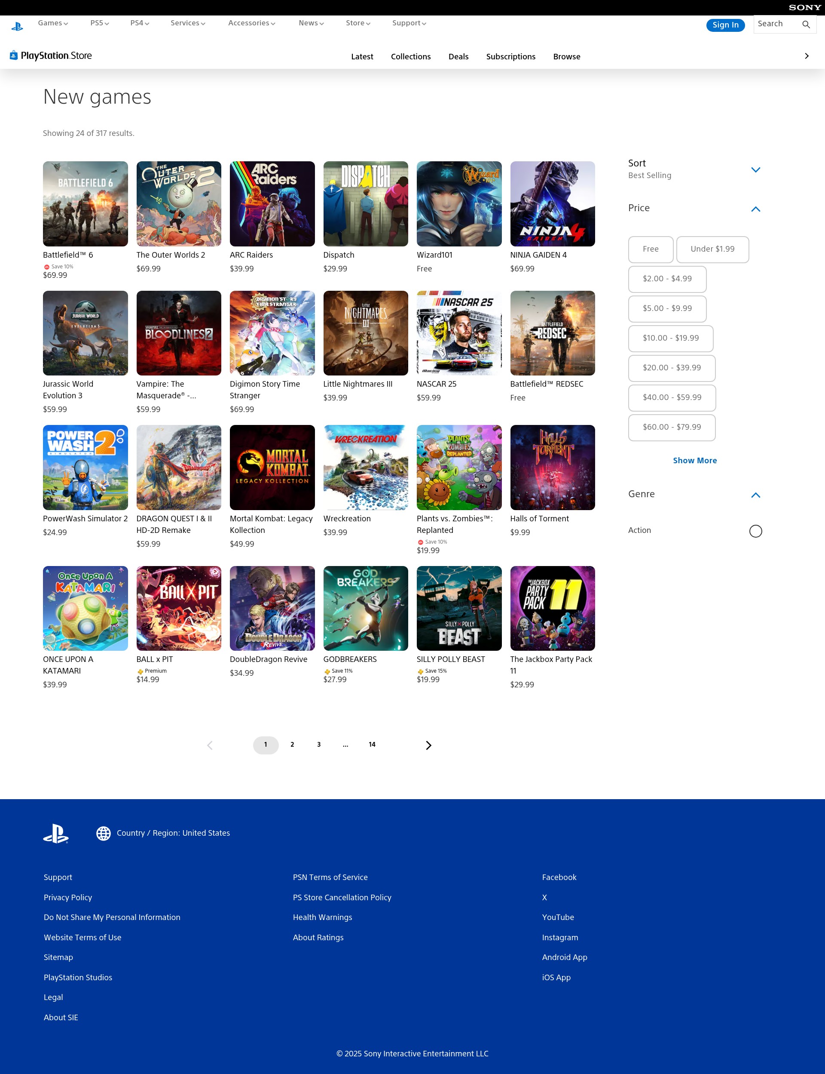
Task: Click the Sony logo in top bar
Action: (x=804, y=7)
